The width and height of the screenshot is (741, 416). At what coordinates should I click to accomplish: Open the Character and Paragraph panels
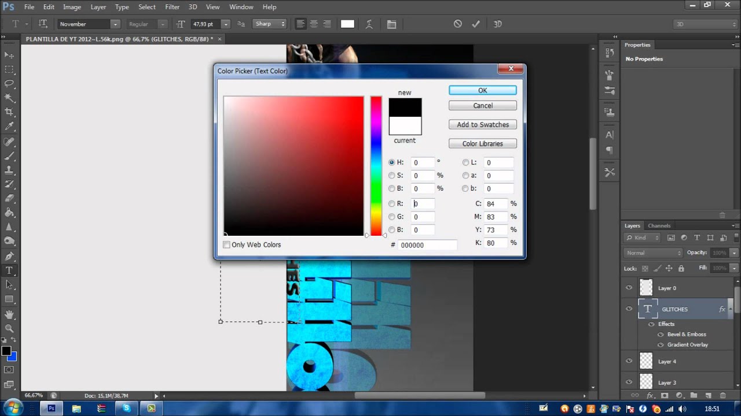[391, 24]
